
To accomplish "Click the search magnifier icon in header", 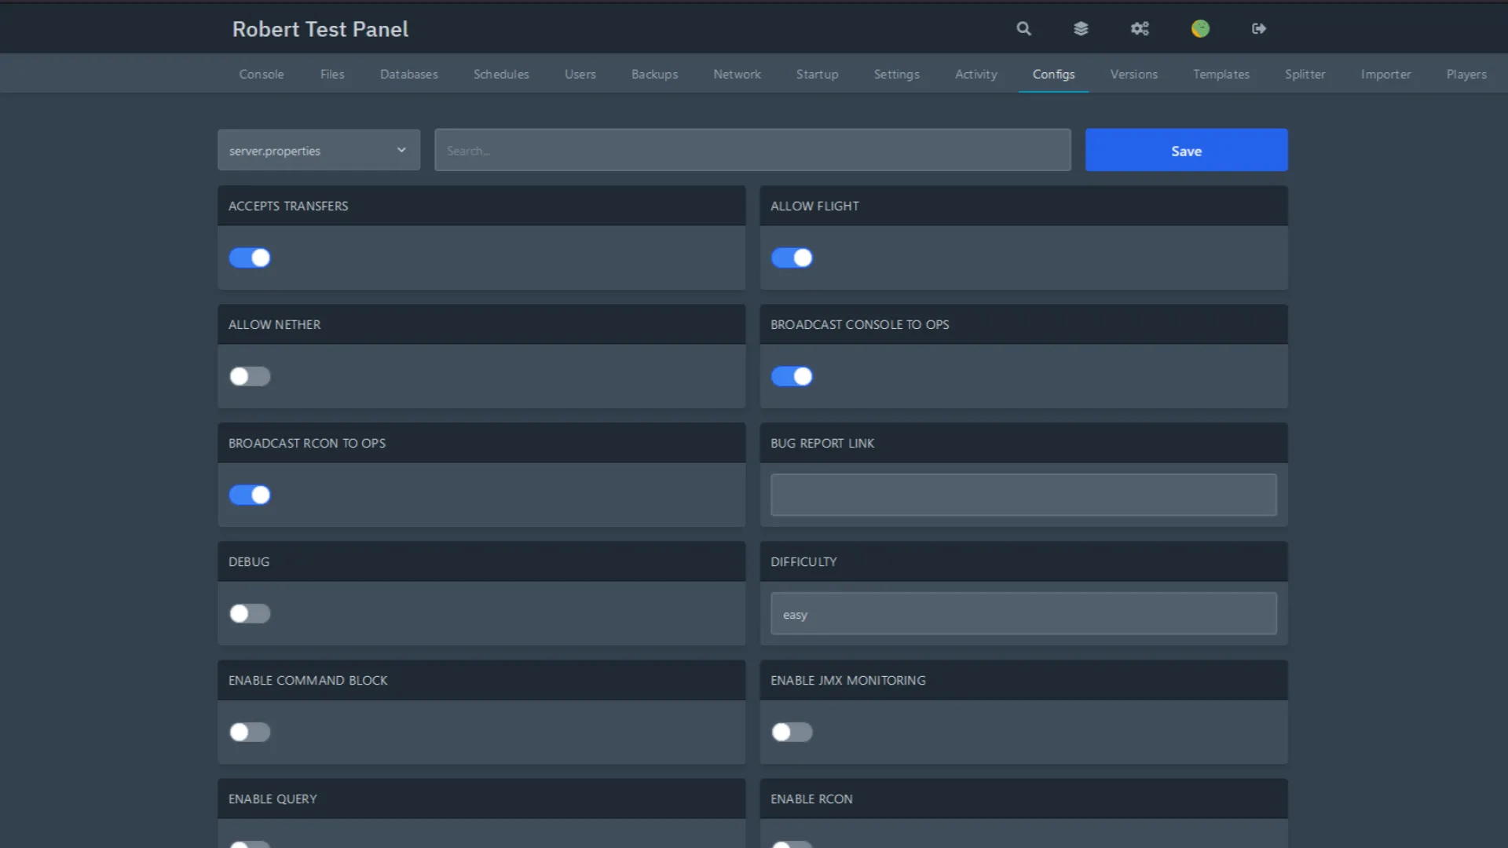I will 1023,29.
